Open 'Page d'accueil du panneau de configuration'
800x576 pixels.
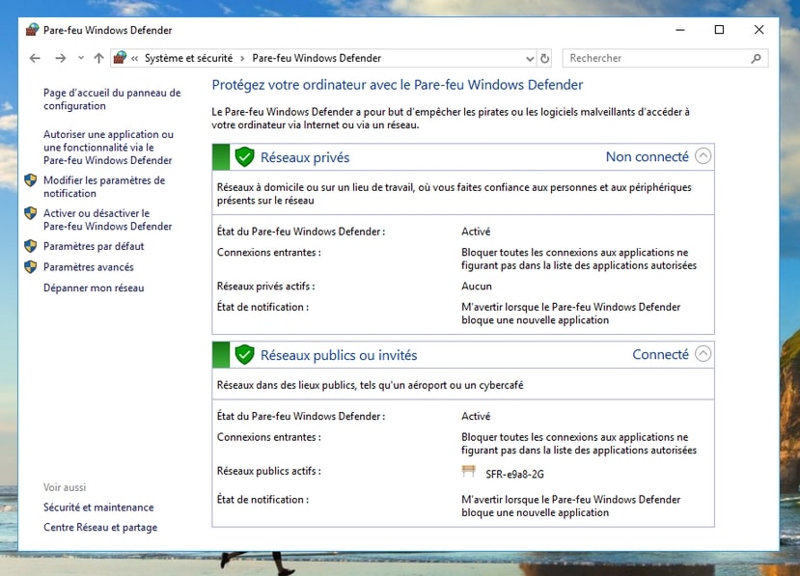coord(112,99)
